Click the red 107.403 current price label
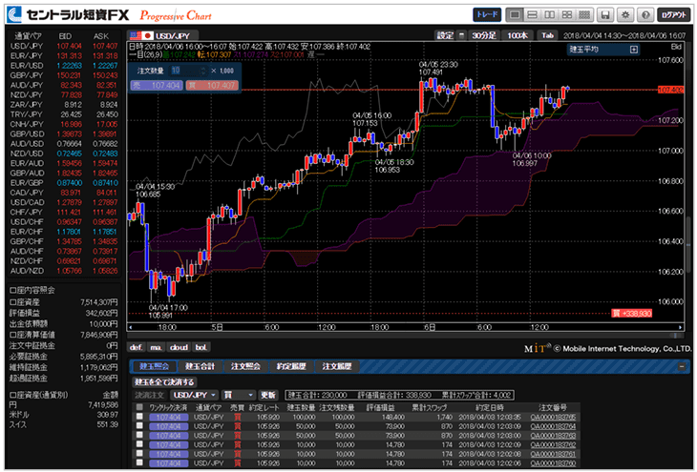697x472 pixels. click(671, 91)
